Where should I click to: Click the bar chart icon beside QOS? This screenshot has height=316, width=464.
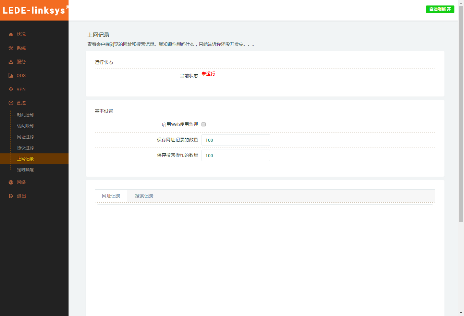click(11, 76)
